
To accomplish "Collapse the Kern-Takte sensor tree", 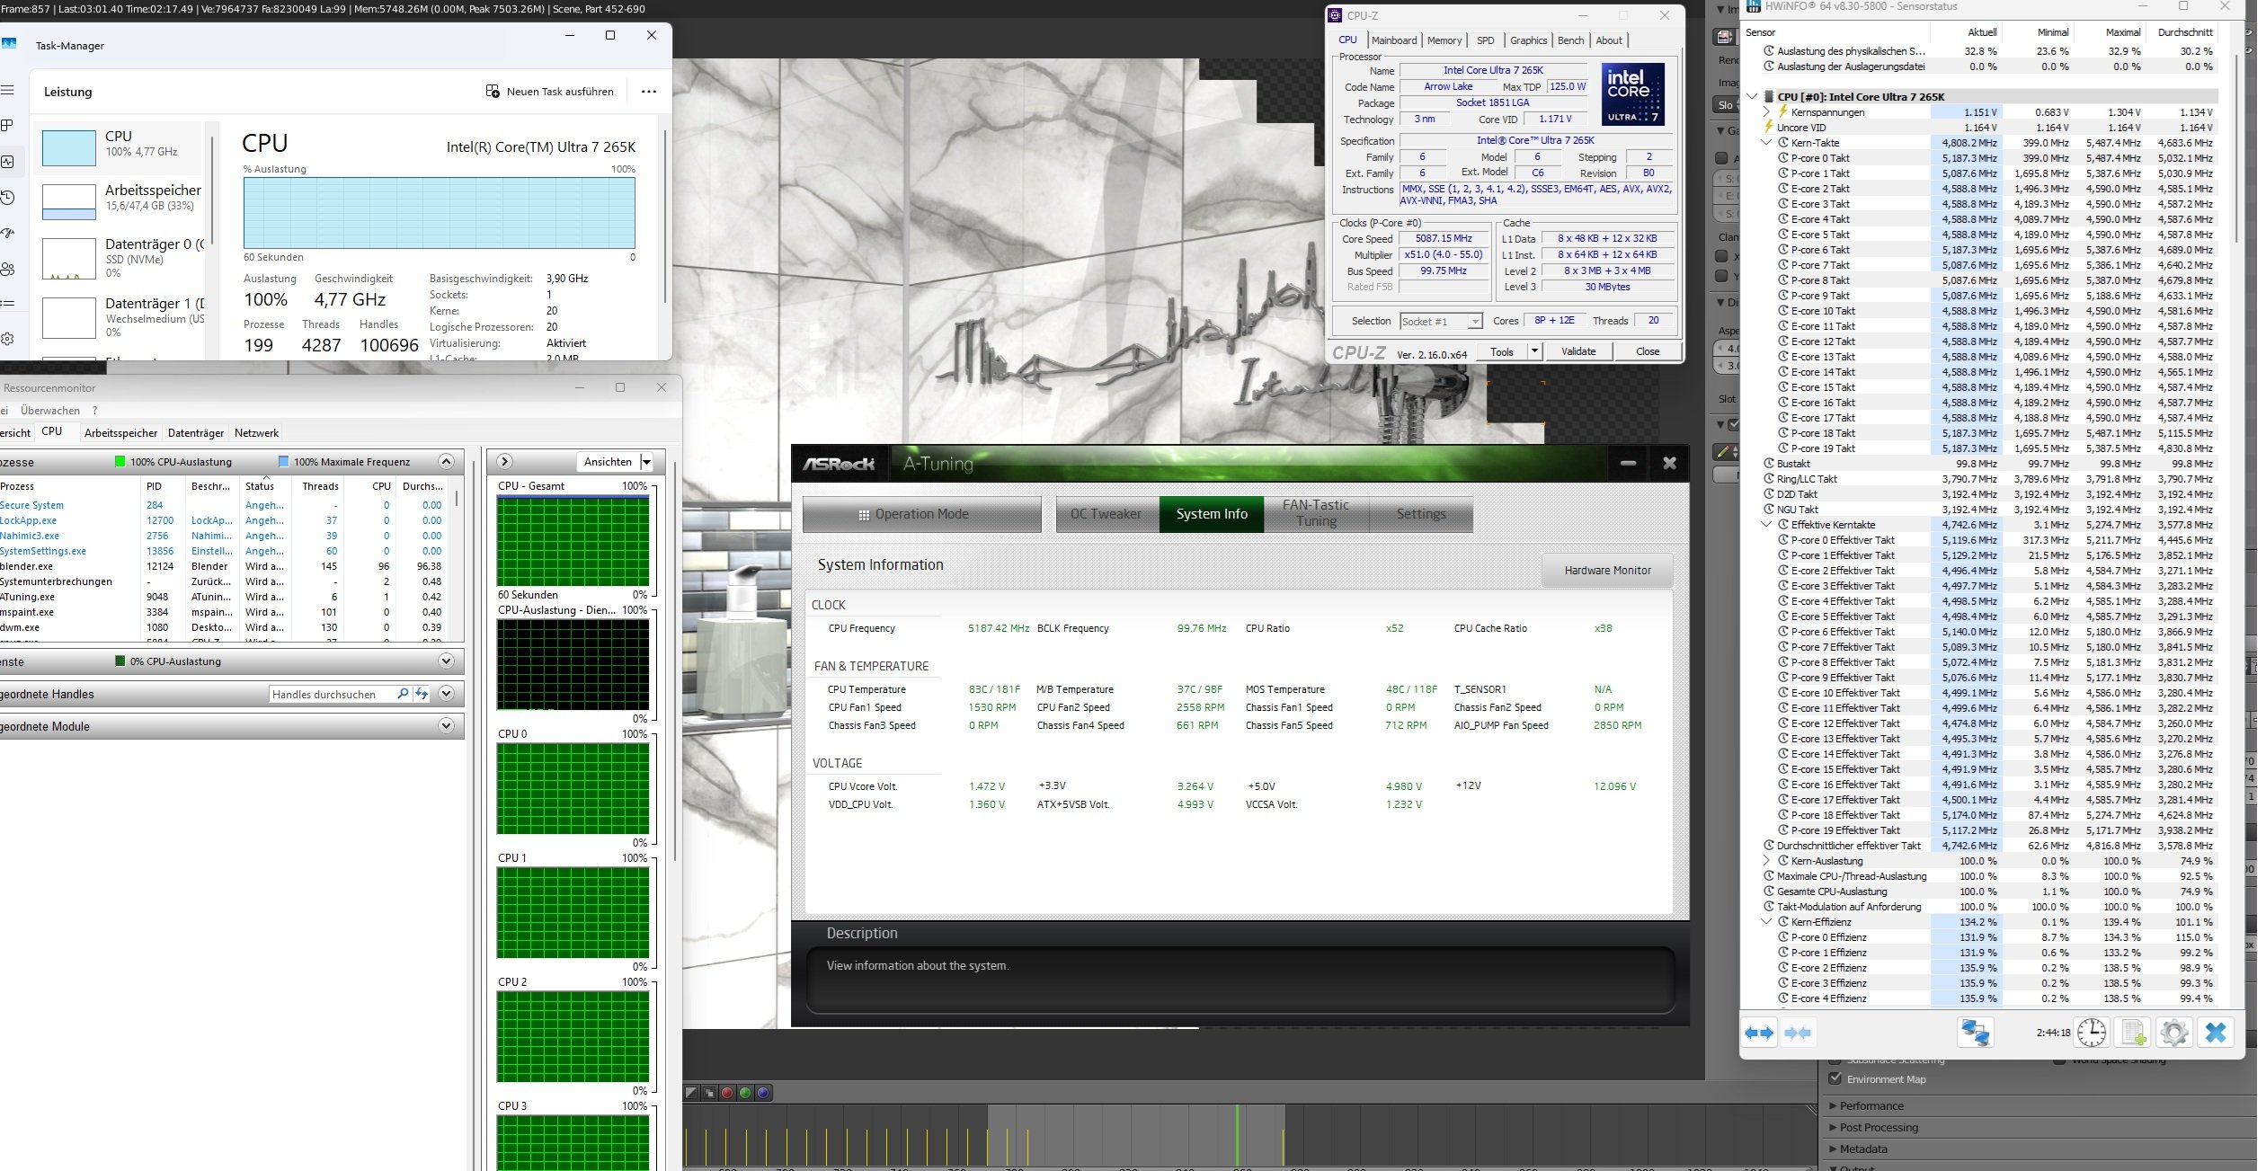I will coord(1766,143).
